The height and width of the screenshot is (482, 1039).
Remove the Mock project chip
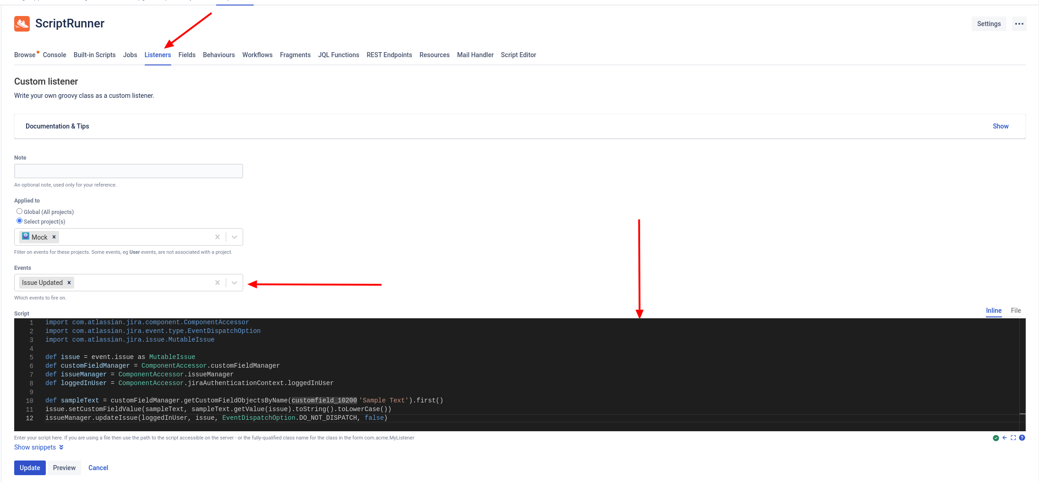pos(54,237)
